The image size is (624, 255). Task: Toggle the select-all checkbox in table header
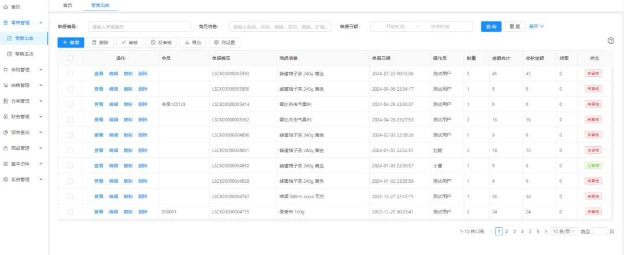(70, 58)
